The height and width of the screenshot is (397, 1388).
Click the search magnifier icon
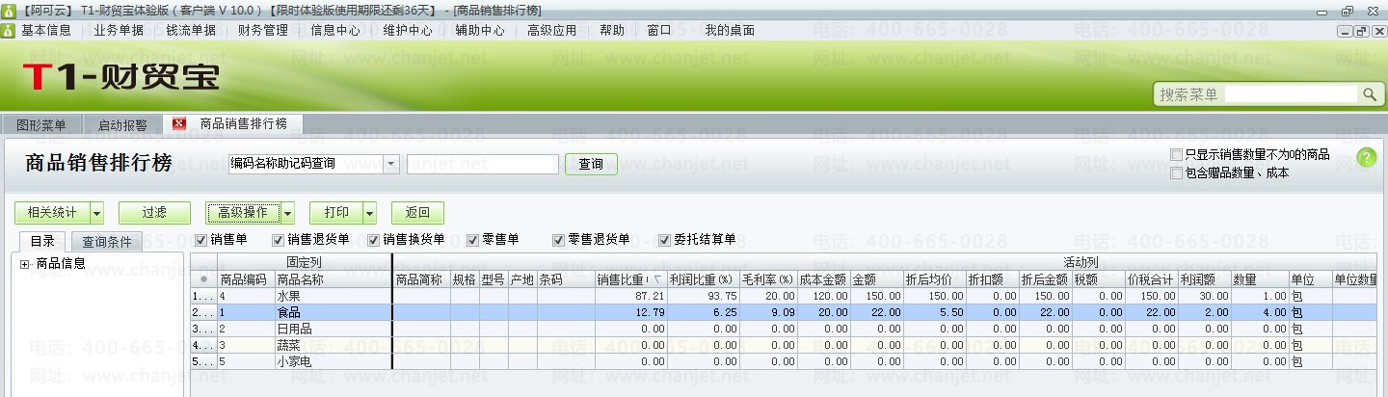click(1369, 94)
